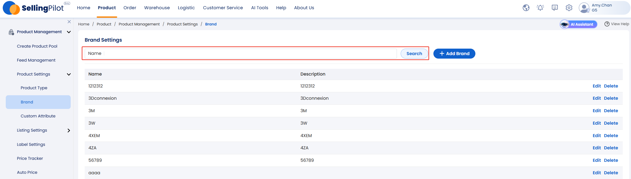The height and width of the screenshot is (179, 631).
Task: Click the Description column header
Action: [313, 74]
